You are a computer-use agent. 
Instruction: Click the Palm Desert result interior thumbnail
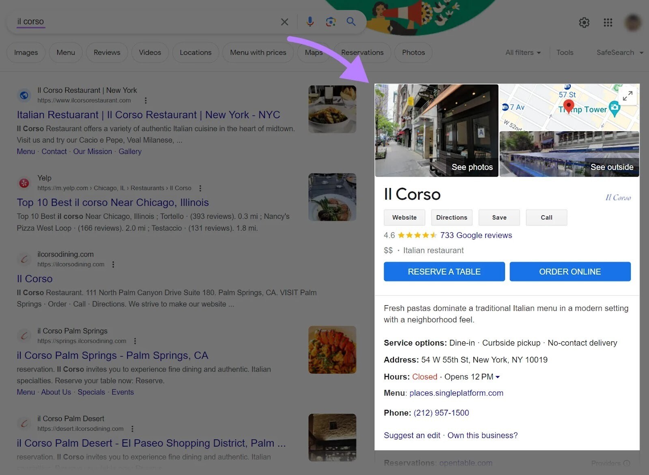(332, 437)
